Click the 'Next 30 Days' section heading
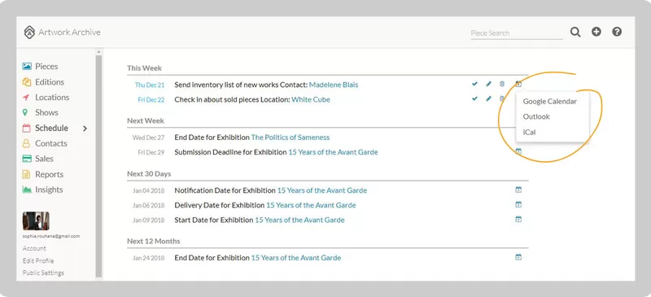This screenshot has width=651, height=297. tap(149, 173)
